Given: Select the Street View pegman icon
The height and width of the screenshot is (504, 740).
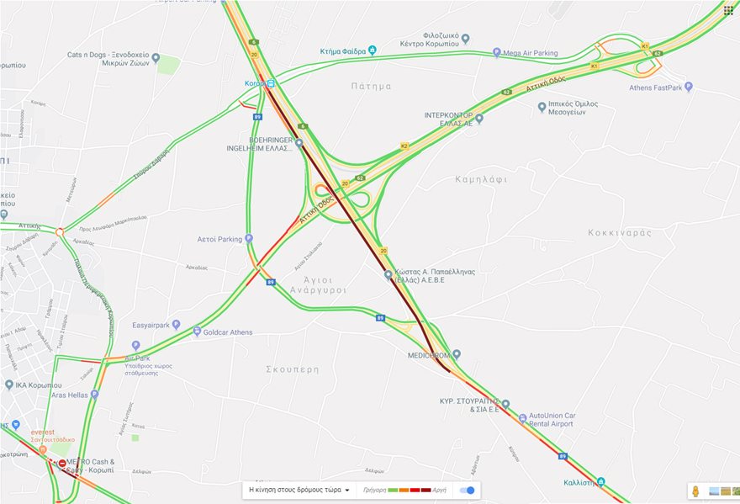Looking at the screenshot, I should pyautogui.click(x=695, y=491).
